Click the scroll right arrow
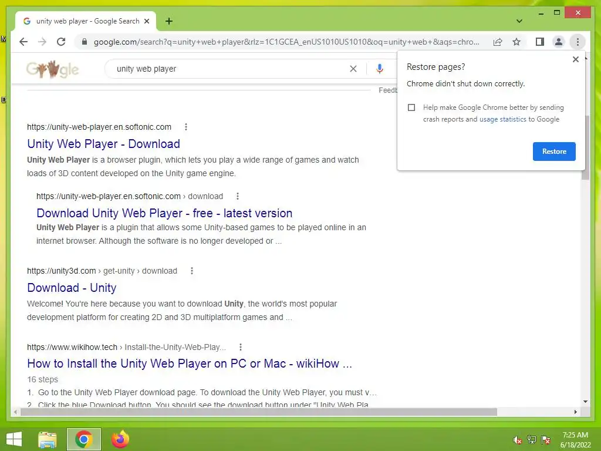The height and width of the screenshot is (451, 601). click(575, 412)
